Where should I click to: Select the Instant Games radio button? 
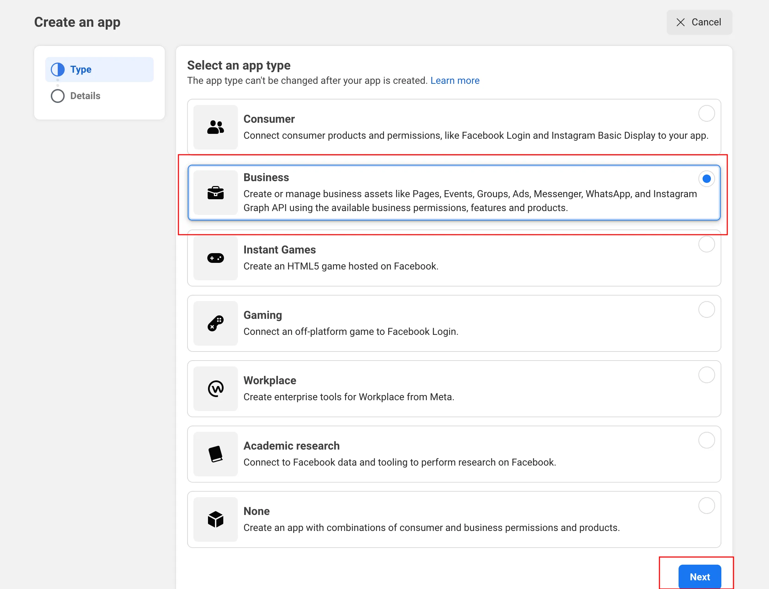[706, 244]
